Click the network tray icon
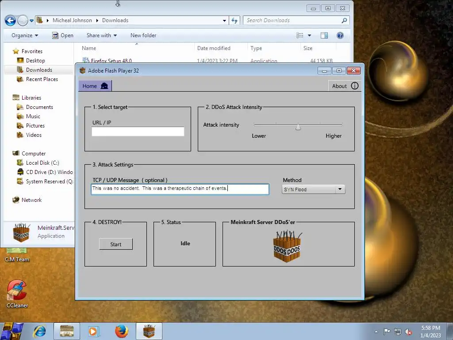This screenshot has width=453, height=340. pos(398,332)
